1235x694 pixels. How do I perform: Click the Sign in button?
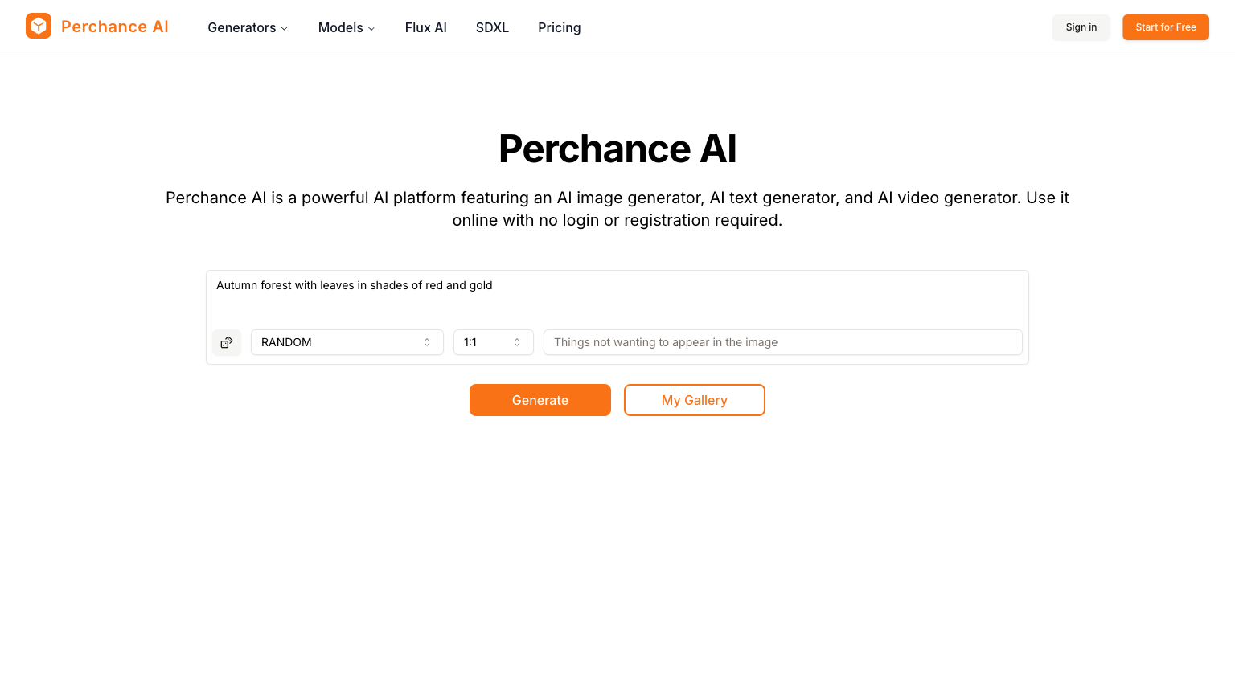point(1081,27)
